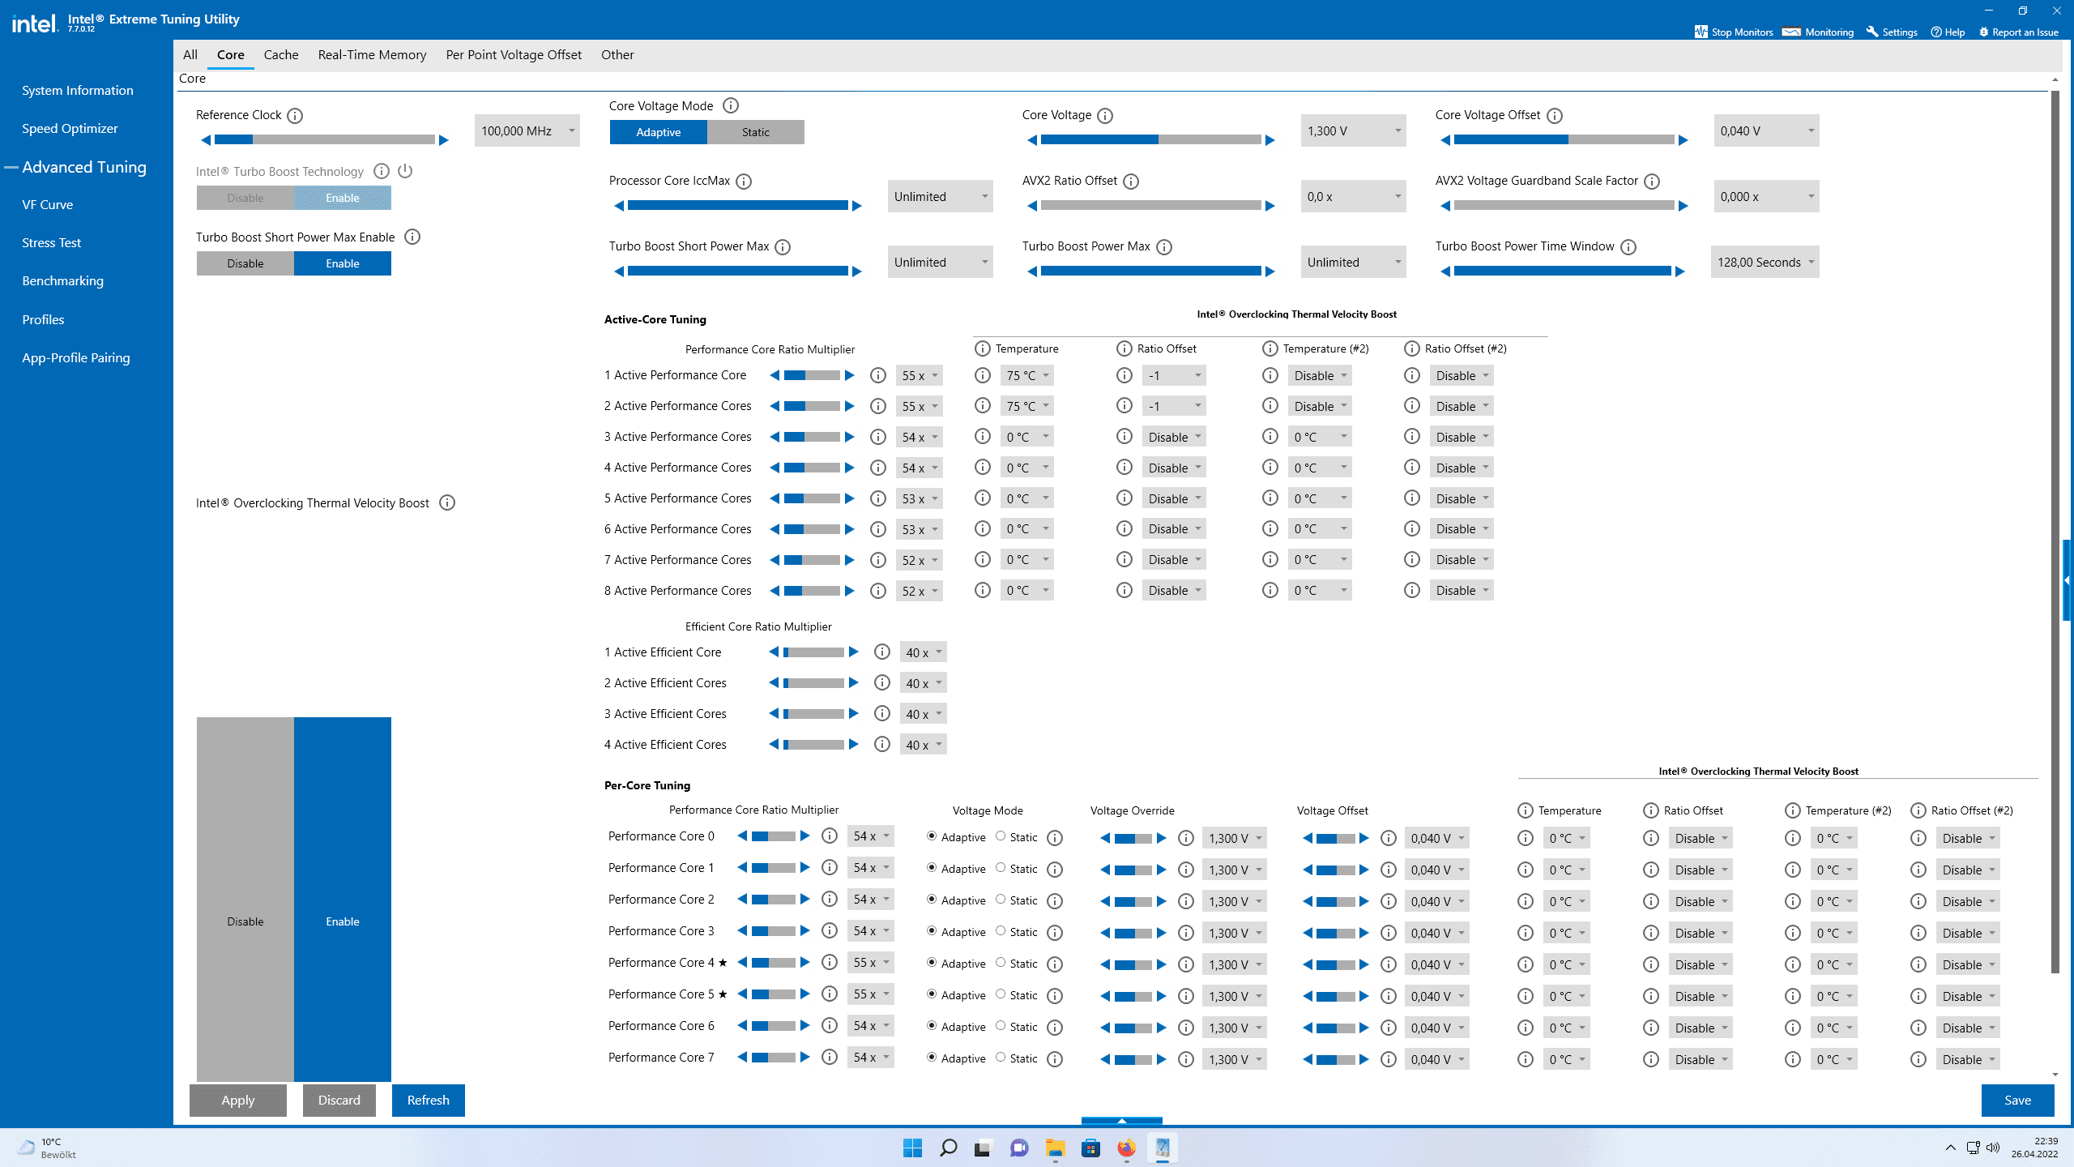Disable Turbo Boost Short Power Max

pyautogui.click(x=245, y=263)
